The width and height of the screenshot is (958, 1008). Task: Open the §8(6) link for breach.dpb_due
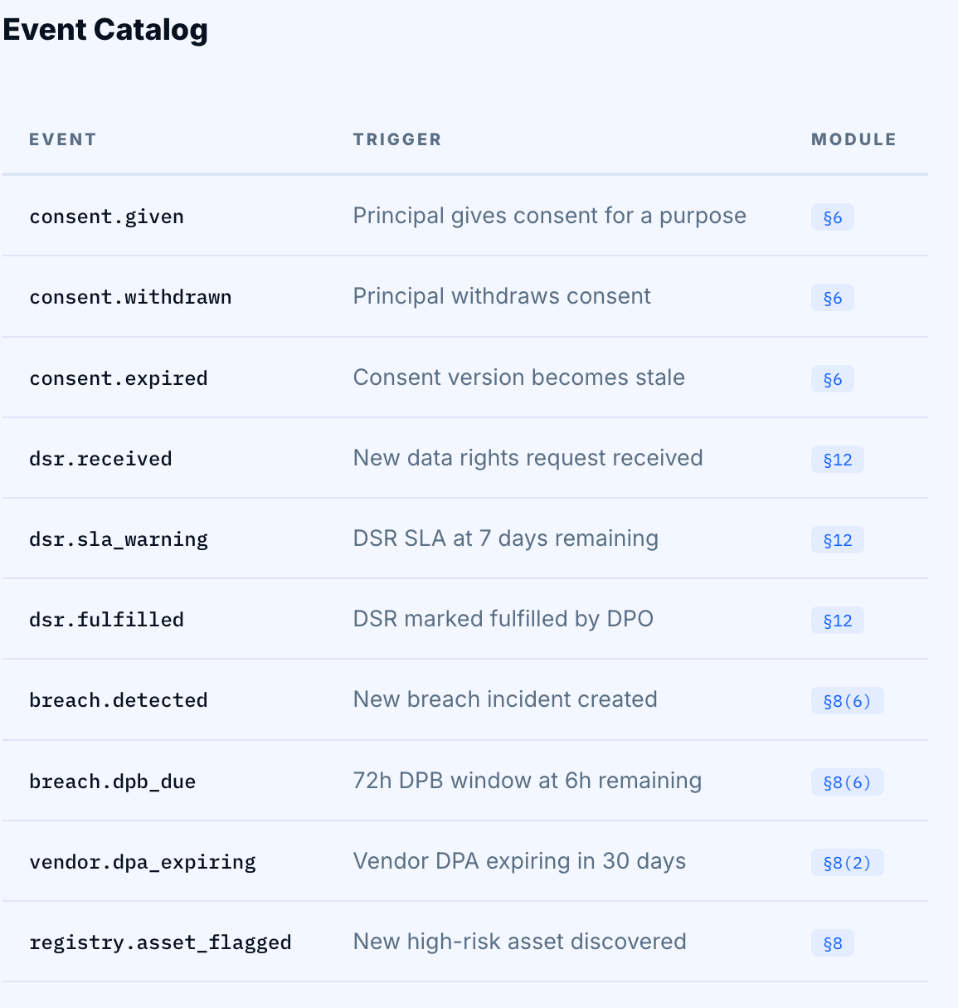click(x=847, y=782)
